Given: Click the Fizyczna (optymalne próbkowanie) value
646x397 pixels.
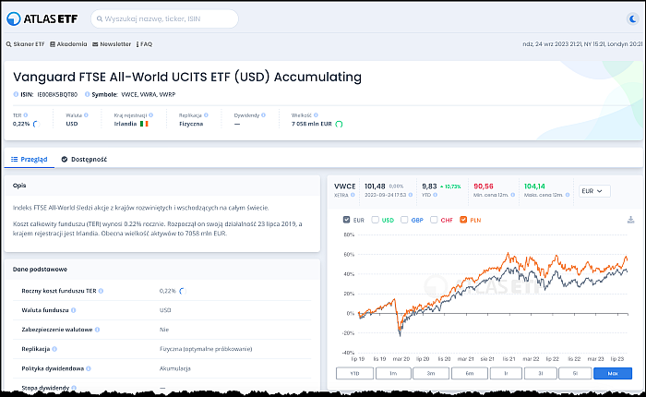Looking at the screenshot, I should tap(206, 349).
